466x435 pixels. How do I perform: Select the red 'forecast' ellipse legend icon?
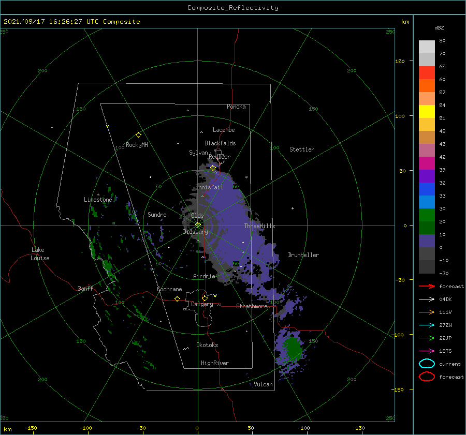427,377
